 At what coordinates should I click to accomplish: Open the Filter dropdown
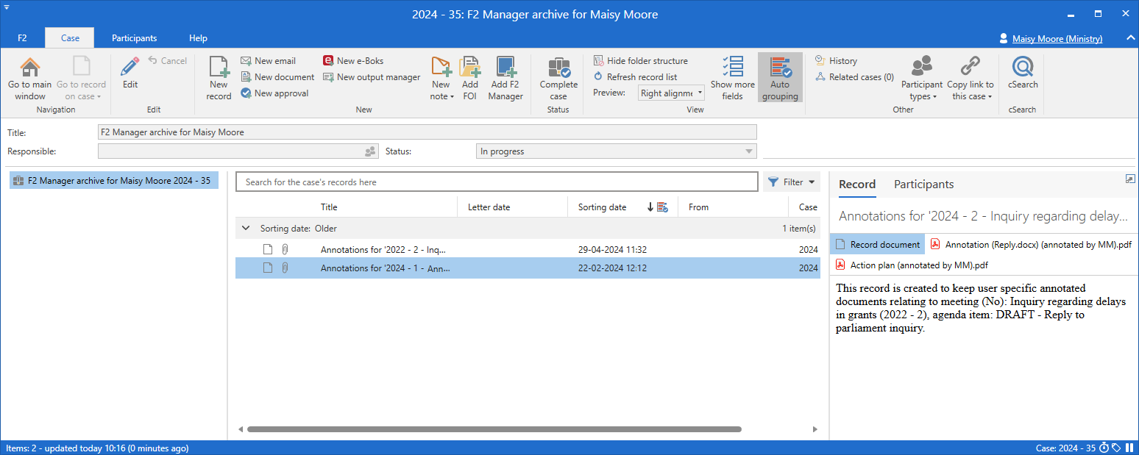click(x=792, y=182)
